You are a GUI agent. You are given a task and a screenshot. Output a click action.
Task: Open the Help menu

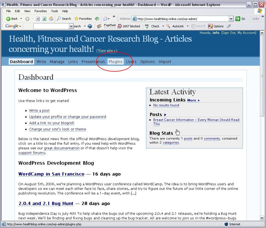tap(65, 11)
